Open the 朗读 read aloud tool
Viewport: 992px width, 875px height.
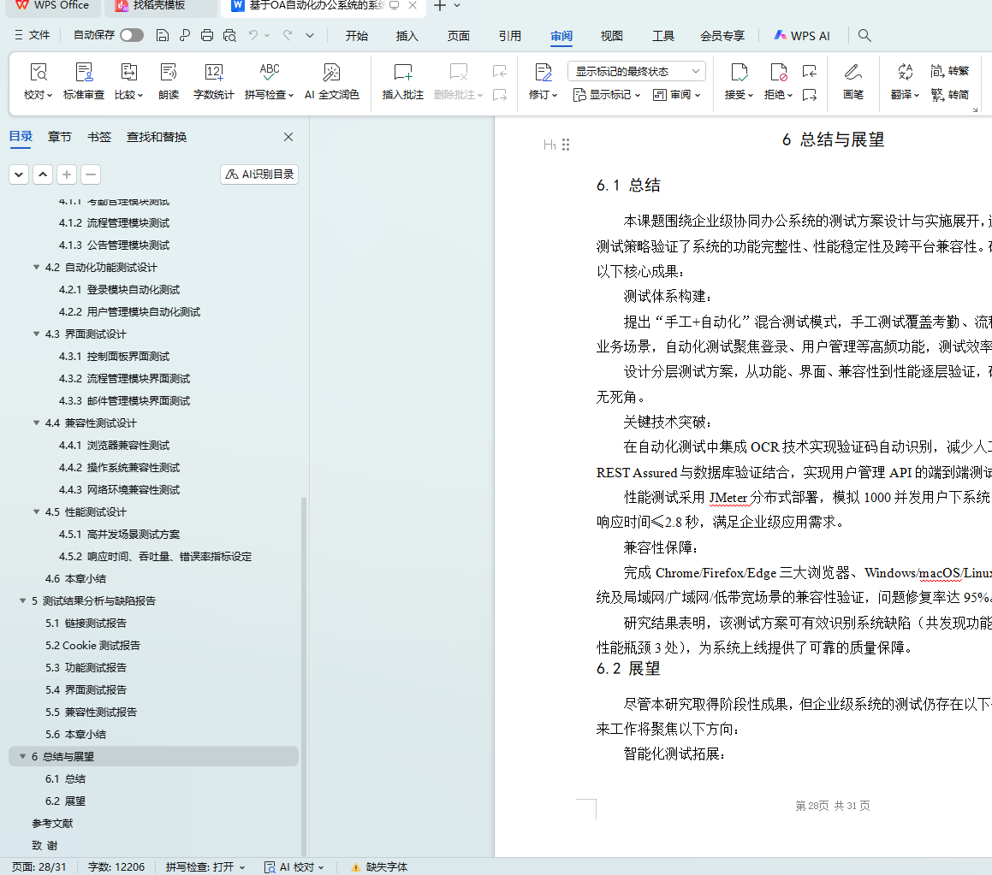(169, 73)
